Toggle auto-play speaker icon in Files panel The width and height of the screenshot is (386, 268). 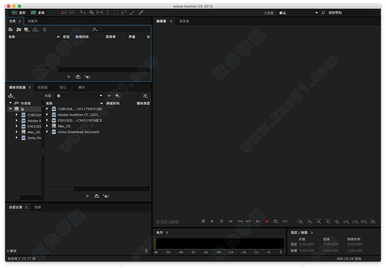click(x=87, y=76)
